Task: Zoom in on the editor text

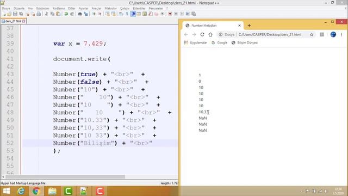Action: click(94, 14)
